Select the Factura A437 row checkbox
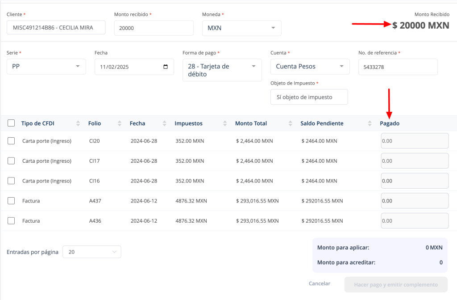Screen dimensions: 457x300 point(11,201)
